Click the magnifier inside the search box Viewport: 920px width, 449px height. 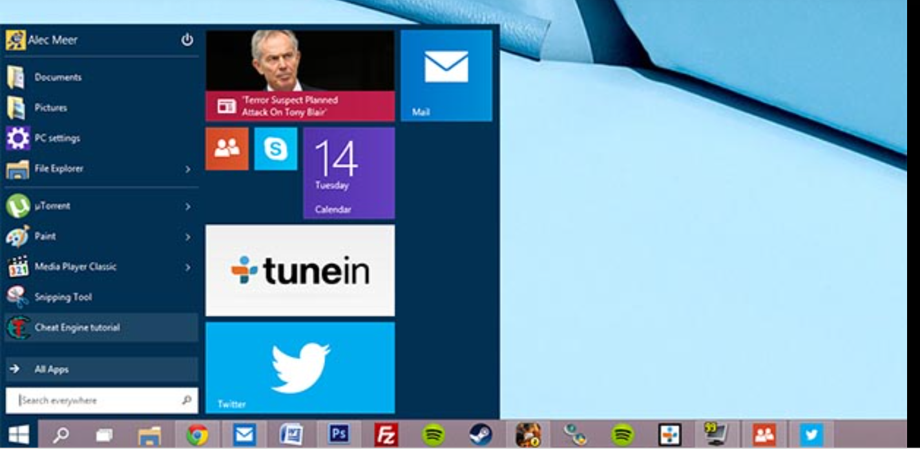(x=187, y=401)
